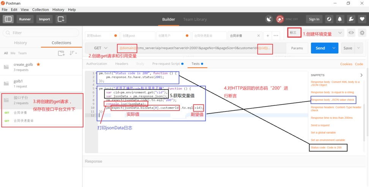The image size is (369, 187).
Task: Open the View menu
Action: point(25,9)
